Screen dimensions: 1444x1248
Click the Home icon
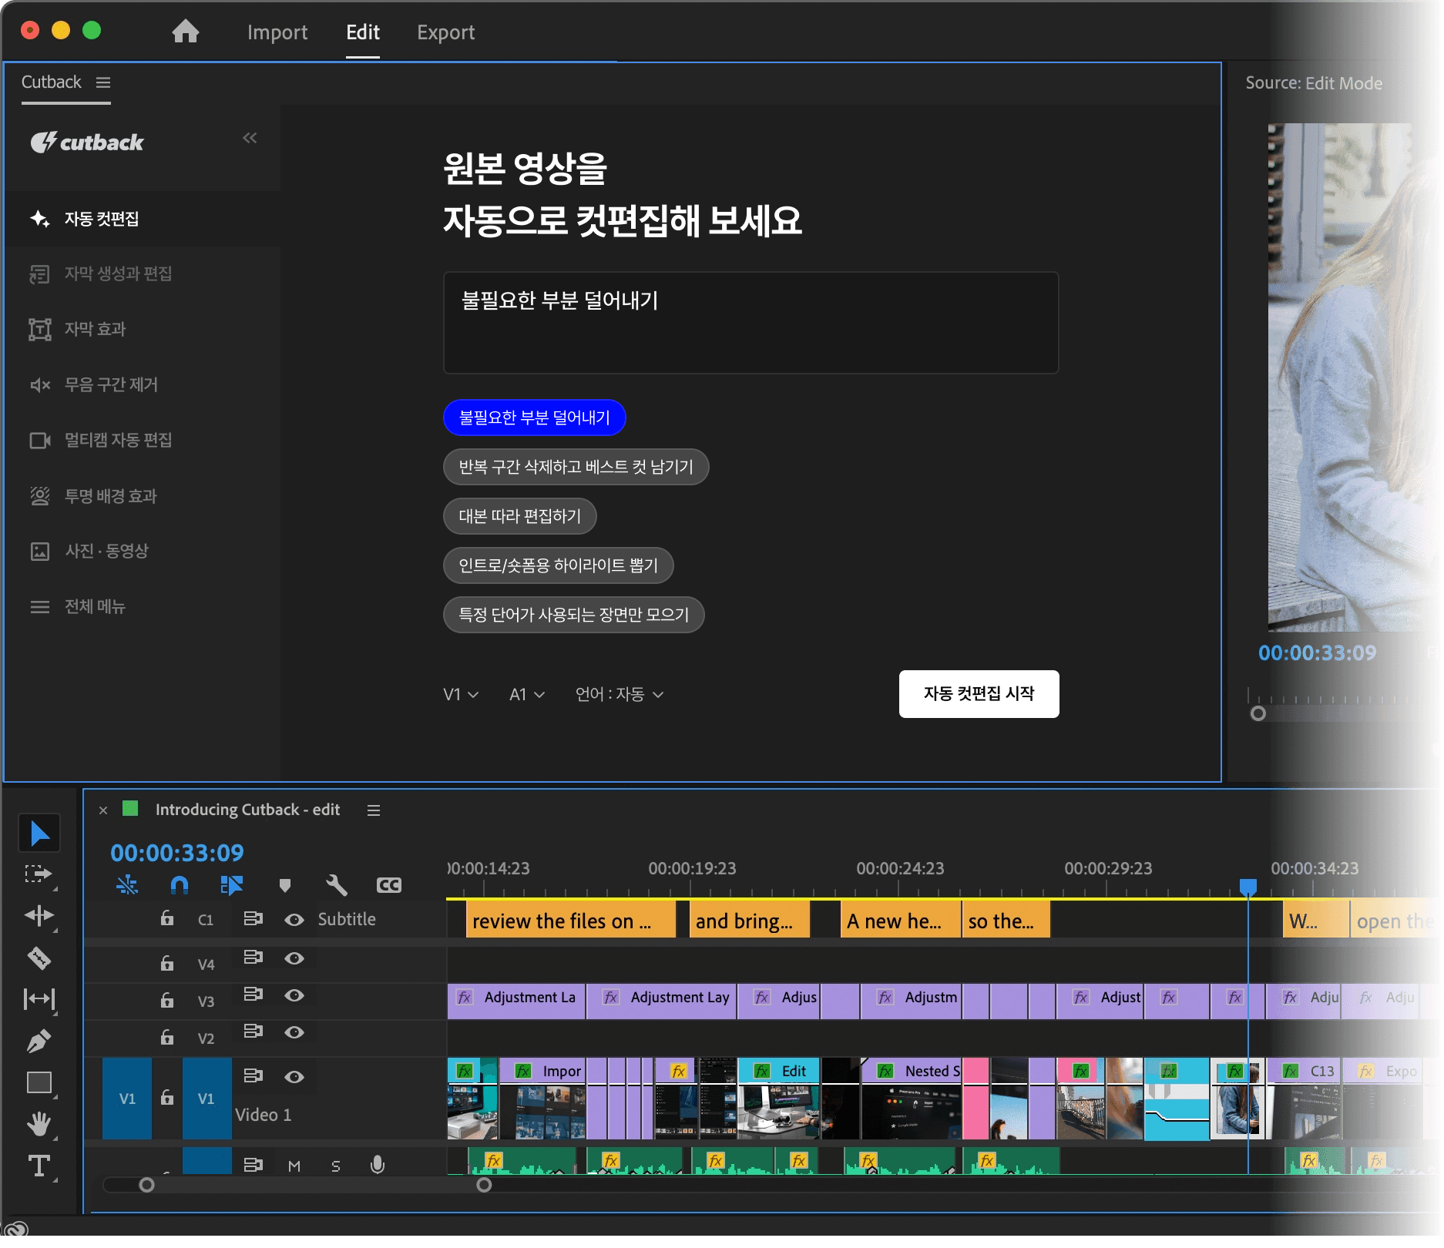coord(185,32)
